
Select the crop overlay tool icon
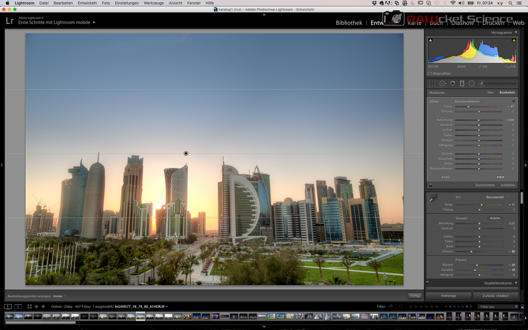(433, 84)
